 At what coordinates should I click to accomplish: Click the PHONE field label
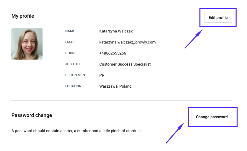click(x=71, y=53)
